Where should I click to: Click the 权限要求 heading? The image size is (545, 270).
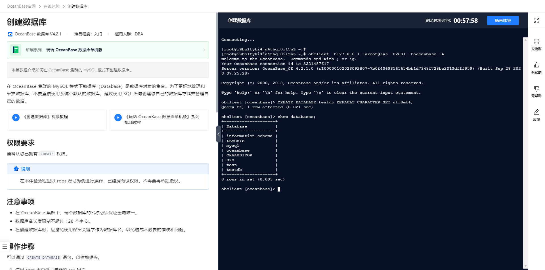[21, 143]
